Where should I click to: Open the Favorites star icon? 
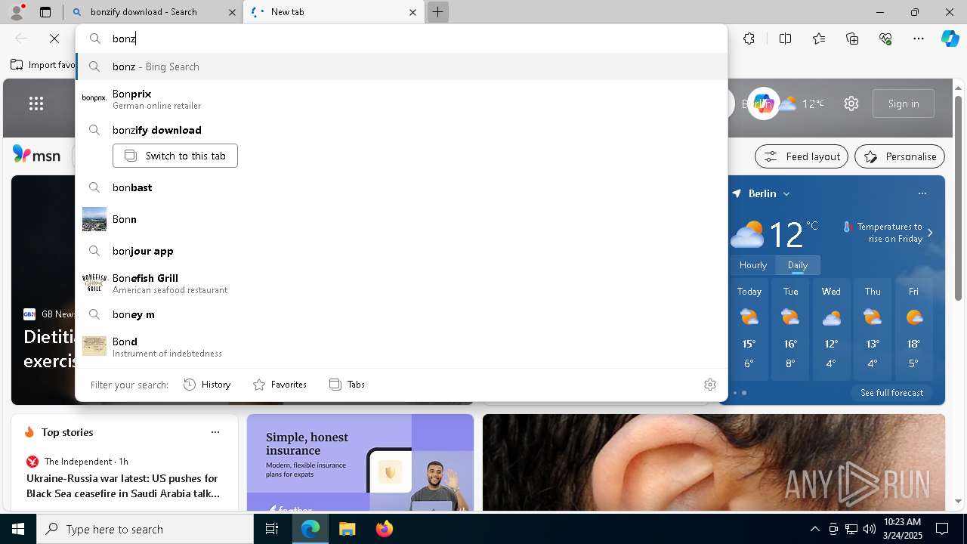pyautogui.click(x=819, y=39)
